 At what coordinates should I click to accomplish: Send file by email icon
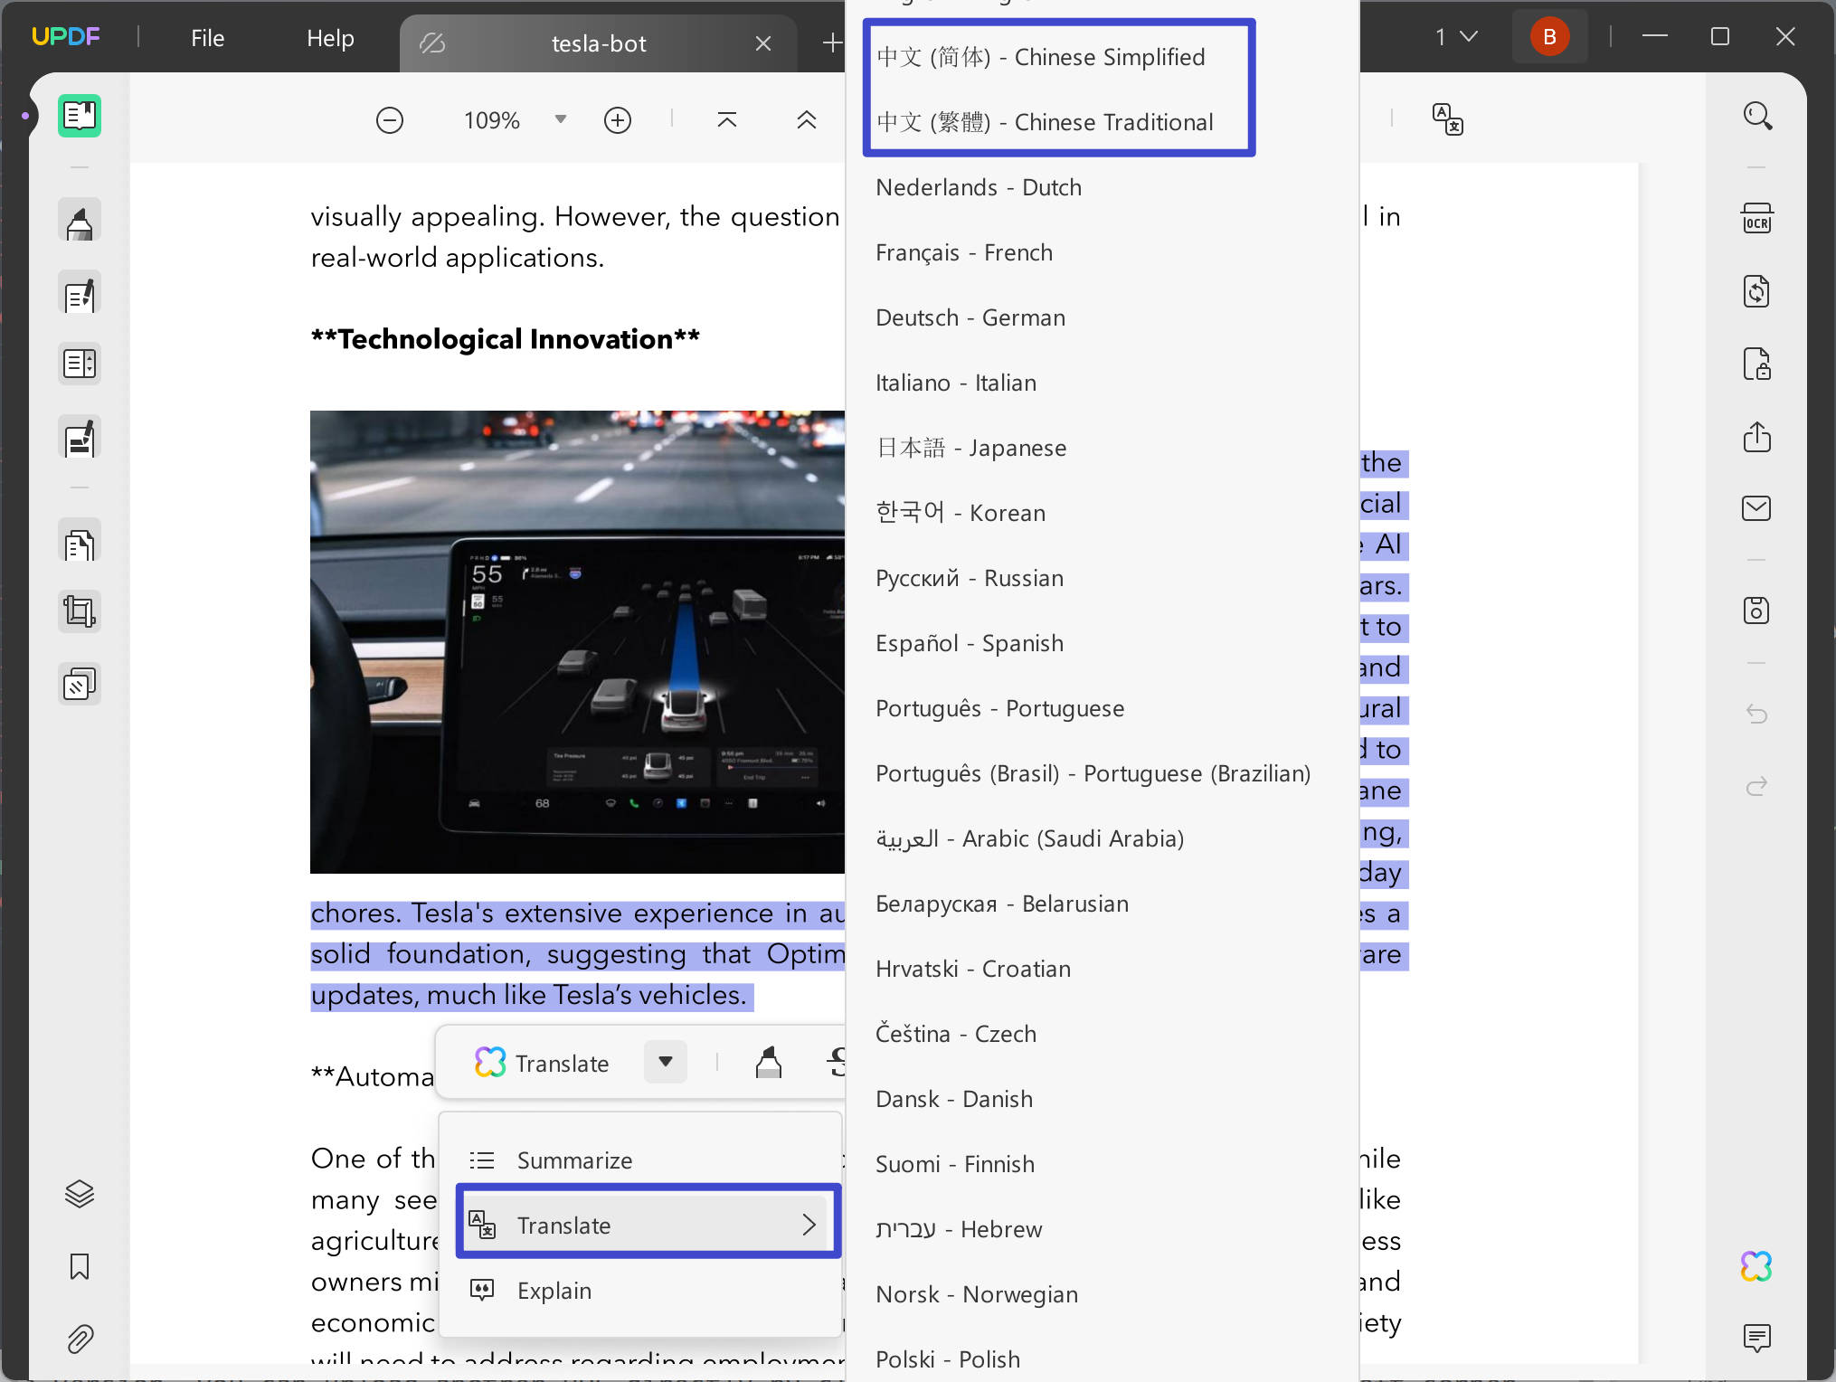[x=1757, y=508]
